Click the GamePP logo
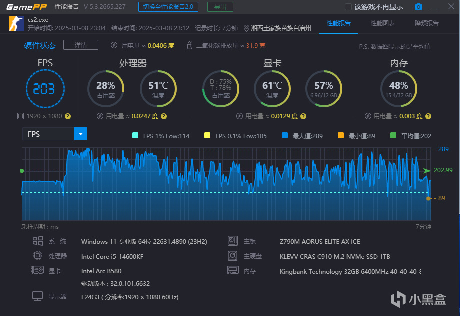 [x=26, y=7]
